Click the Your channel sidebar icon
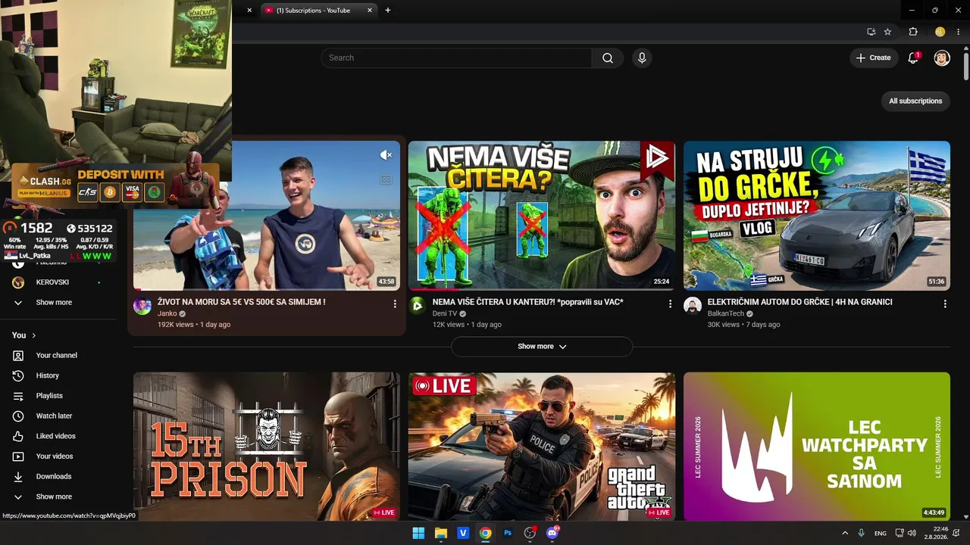 (18, 356)
